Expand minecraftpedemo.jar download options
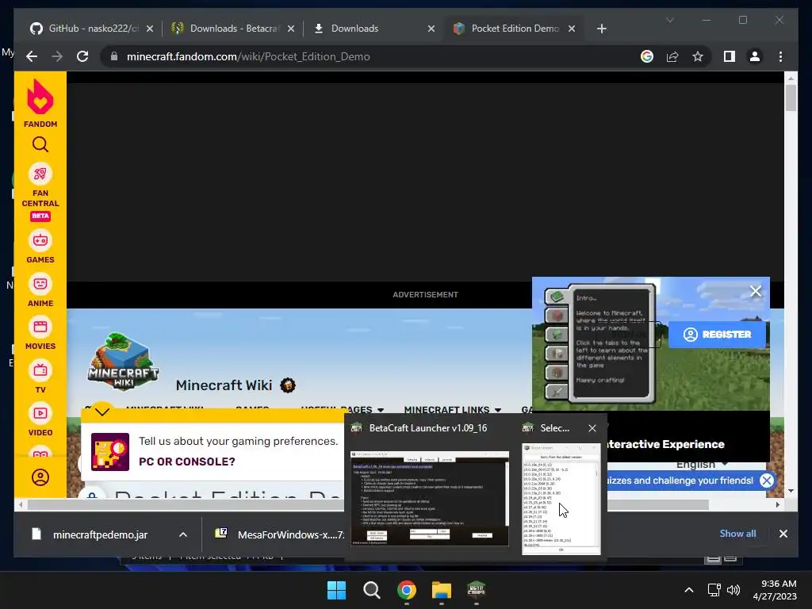The width and height of the screenshot is (812, 609). 183,534
